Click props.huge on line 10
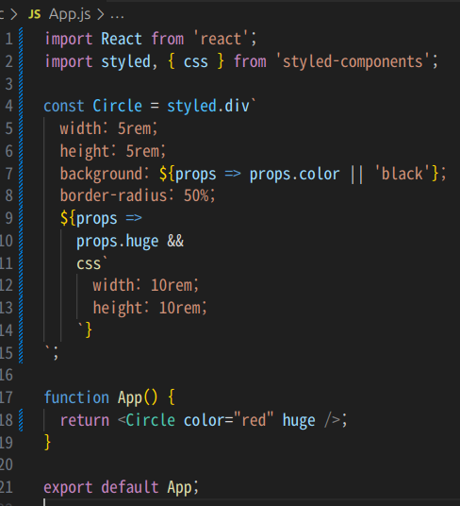This screenshot has width=460, height=506. [x=117, y=242]
